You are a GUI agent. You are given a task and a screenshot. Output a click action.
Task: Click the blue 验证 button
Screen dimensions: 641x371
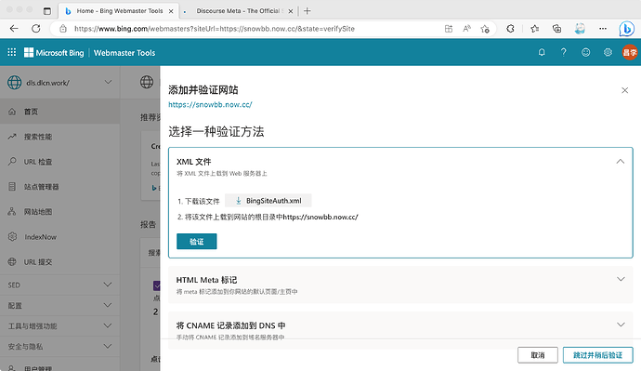197,242
